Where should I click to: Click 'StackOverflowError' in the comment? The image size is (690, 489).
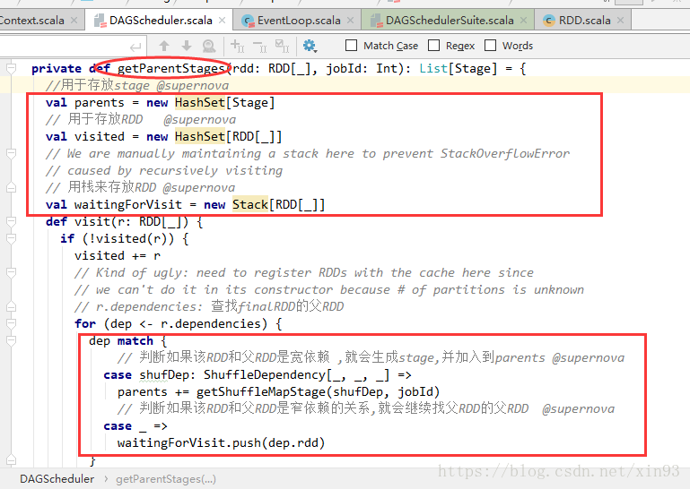click(x=505, y=154)
